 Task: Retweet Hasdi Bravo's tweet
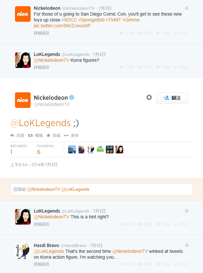coord(145,264)
